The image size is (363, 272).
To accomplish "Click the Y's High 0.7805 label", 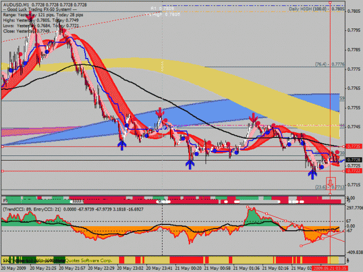I will (x=163, y=14).
